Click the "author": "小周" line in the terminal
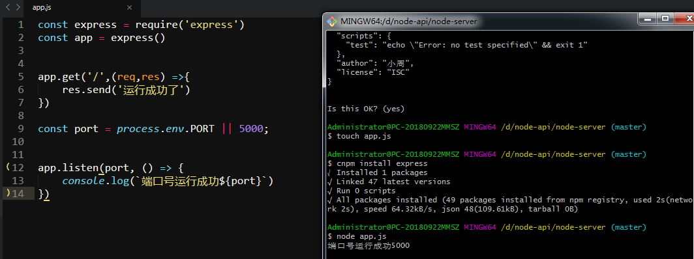Screen dimensions: 694x259 click(x=375, y=63)
